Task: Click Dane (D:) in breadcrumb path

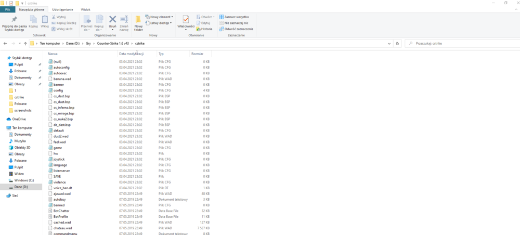Action: (72, 44)
